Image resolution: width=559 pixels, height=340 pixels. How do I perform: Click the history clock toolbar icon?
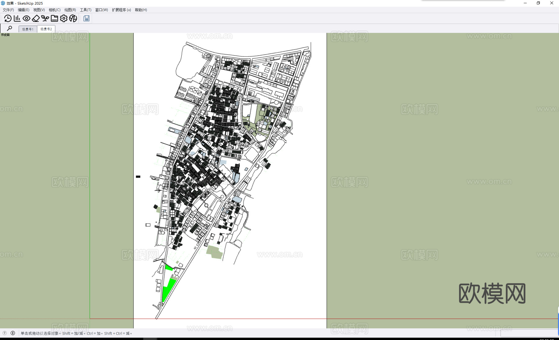[x=8, y=18]
